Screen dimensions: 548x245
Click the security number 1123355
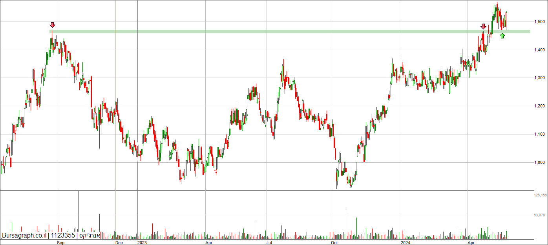click(x=63, y=236)
